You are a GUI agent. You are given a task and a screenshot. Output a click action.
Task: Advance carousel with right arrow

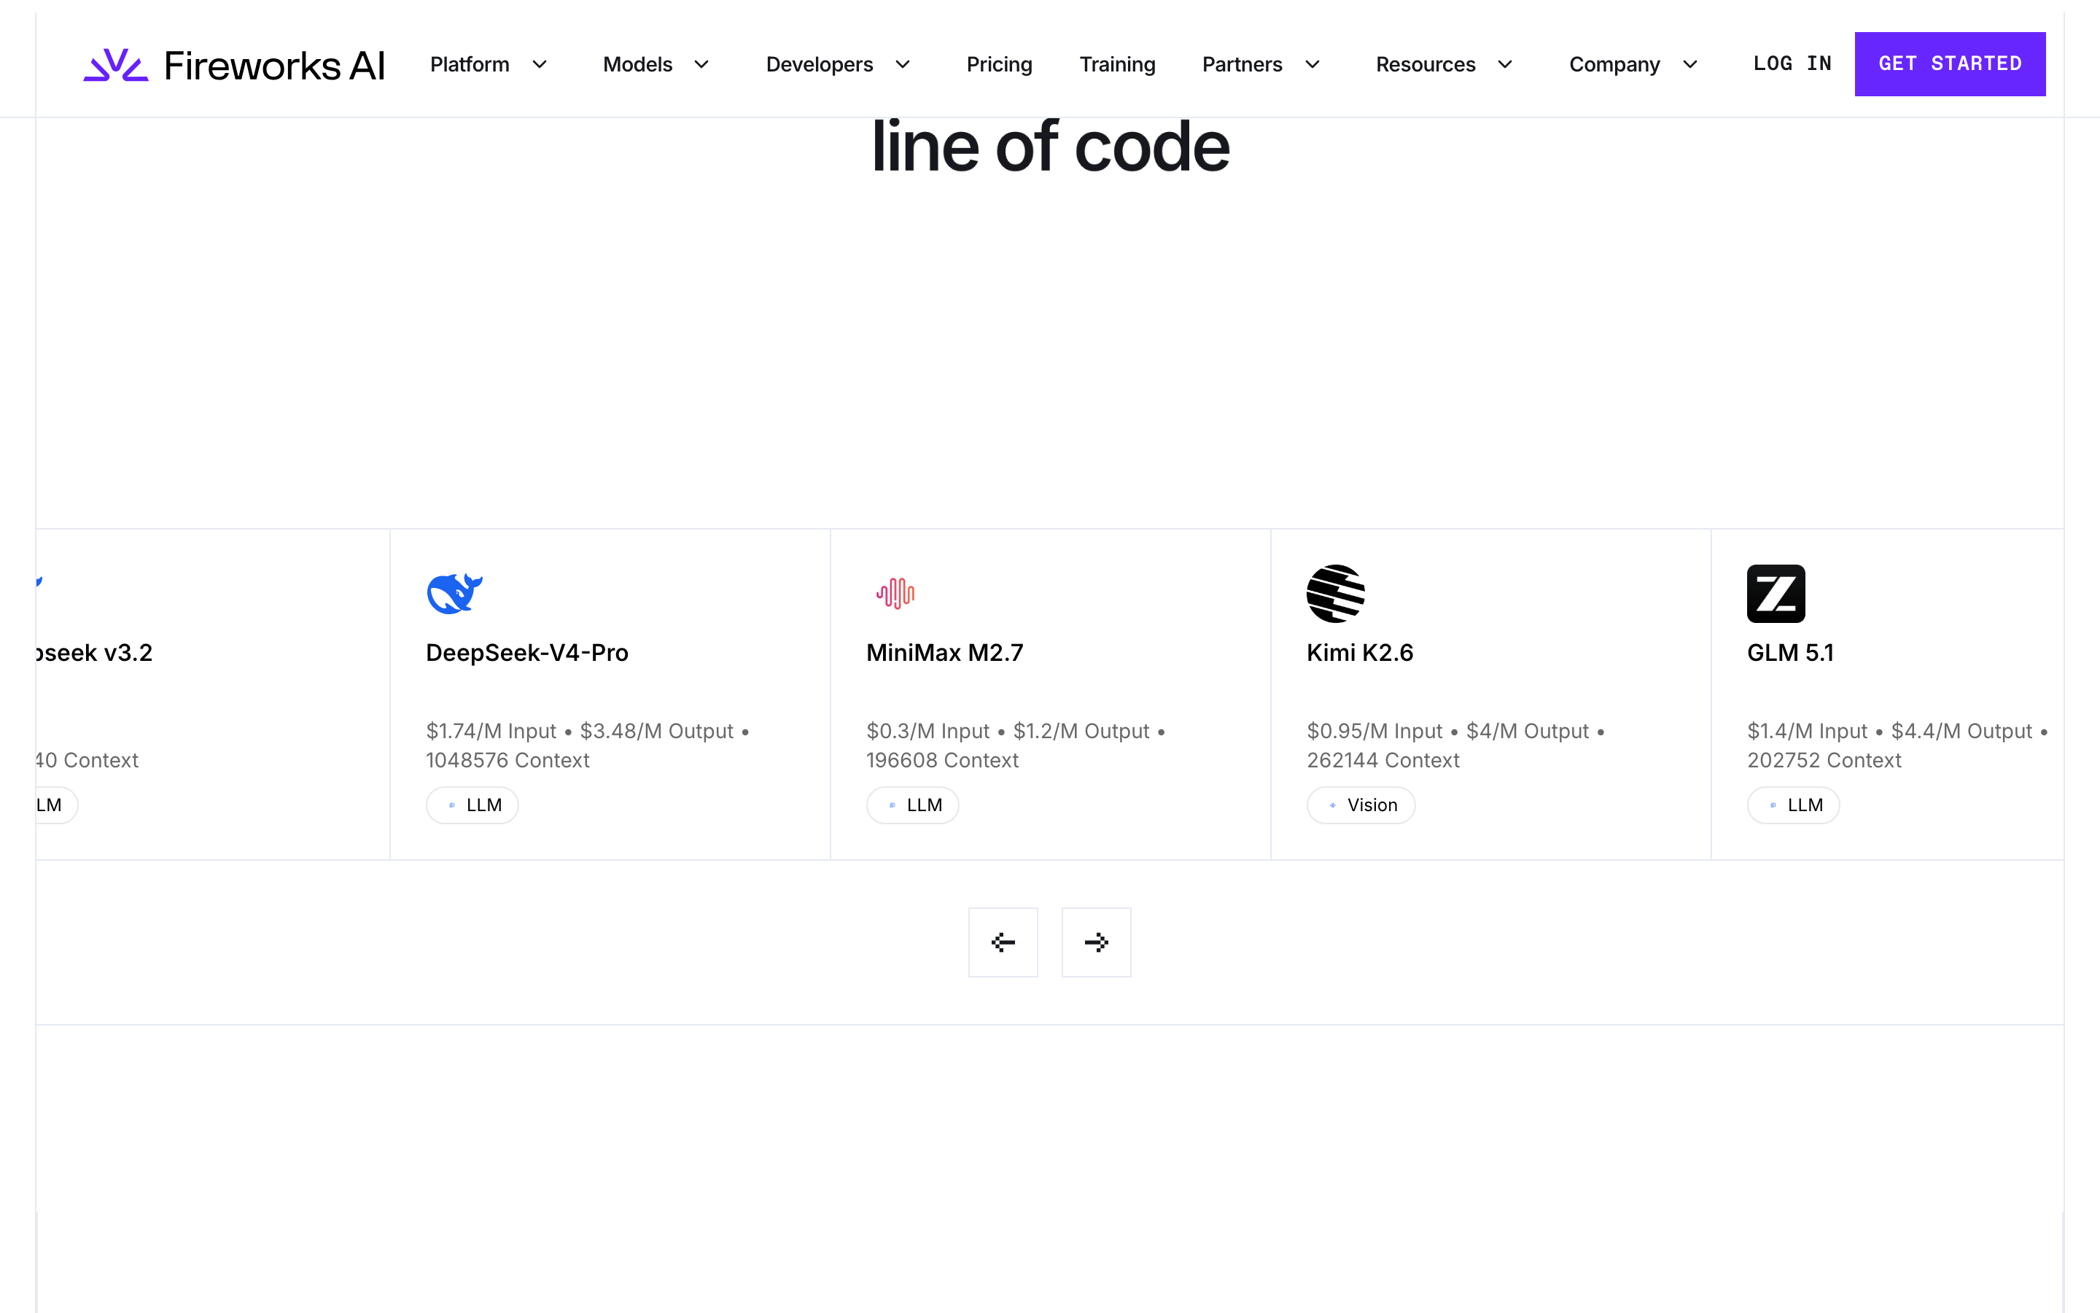1096,942
